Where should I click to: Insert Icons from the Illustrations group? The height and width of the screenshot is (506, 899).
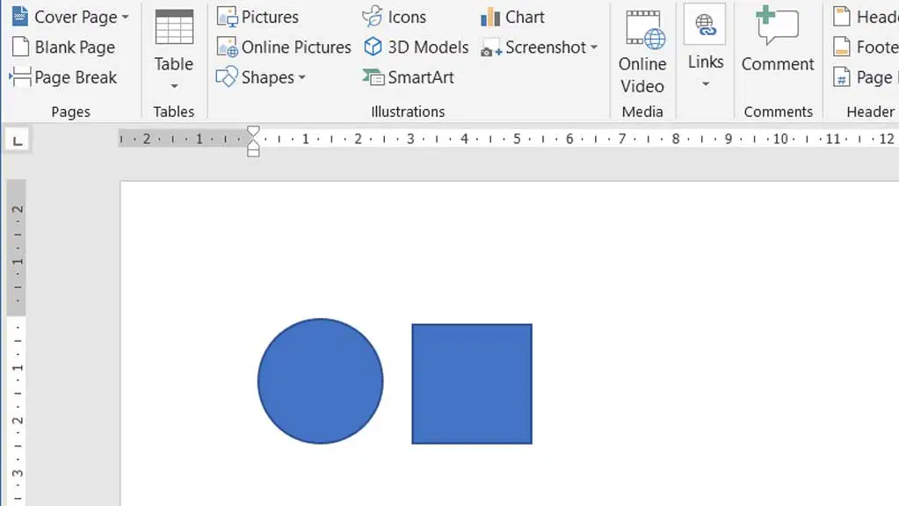(x=395, y=18)
